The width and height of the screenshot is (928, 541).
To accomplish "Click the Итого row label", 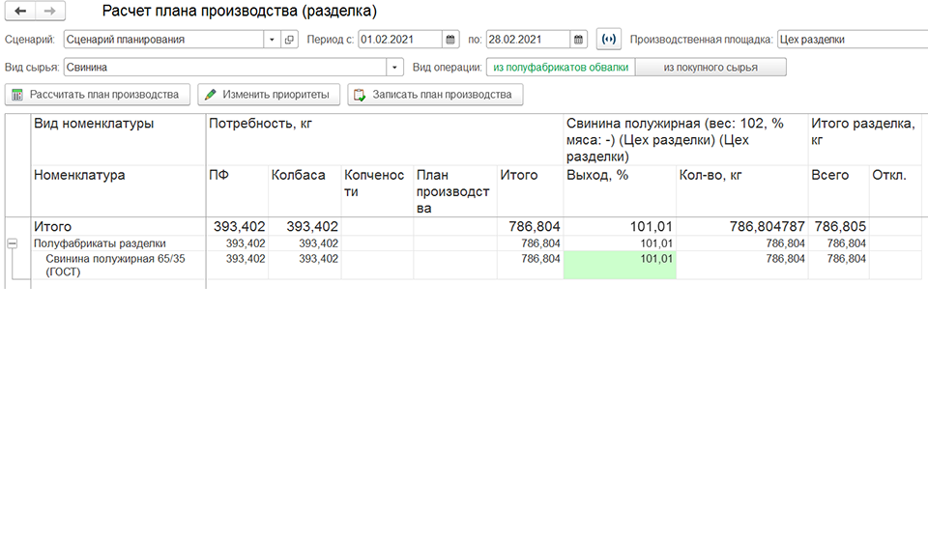I will point(52,226).
